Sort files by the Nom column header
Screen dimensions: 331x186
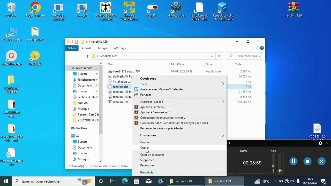click(x=111, y=64)
